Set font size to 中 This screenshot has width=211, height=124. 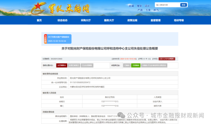[x=146, y=59]
